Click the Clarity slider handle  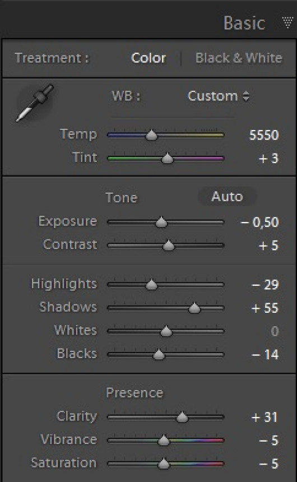click(182, 417)
